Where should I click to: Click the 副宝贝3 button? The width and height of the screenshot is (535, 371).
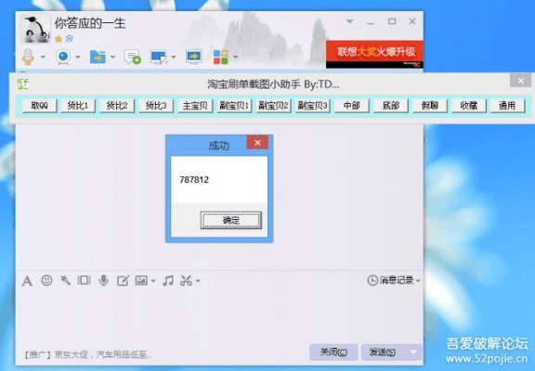(x=312, y=106)
